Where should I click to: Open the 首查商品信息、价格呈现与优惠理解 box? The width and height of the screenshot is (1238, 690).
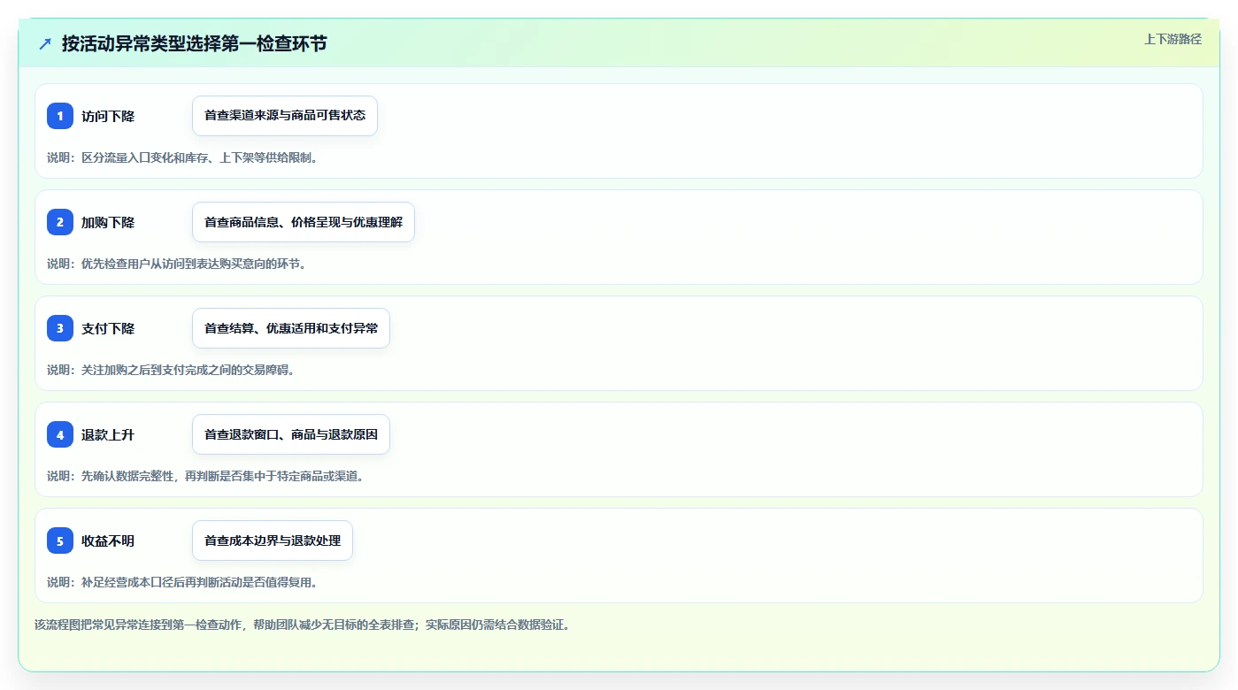(x=304, y=222)
